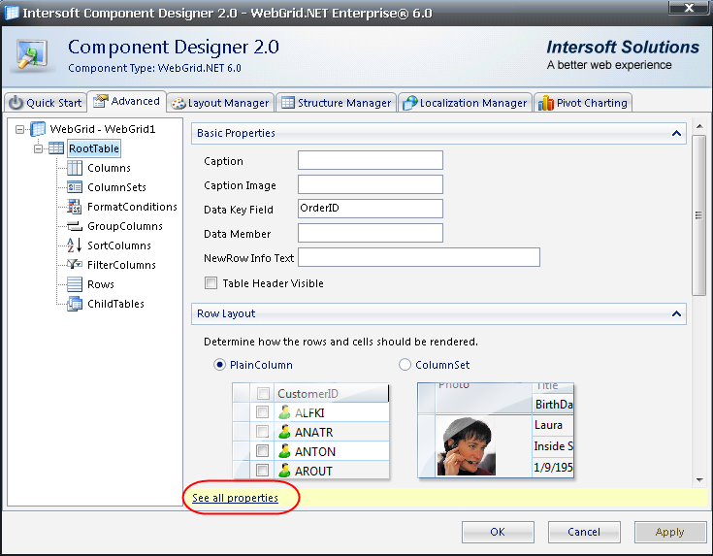
Task: Click the Localization Manager globe icon
Action: [x=409, y=103]
